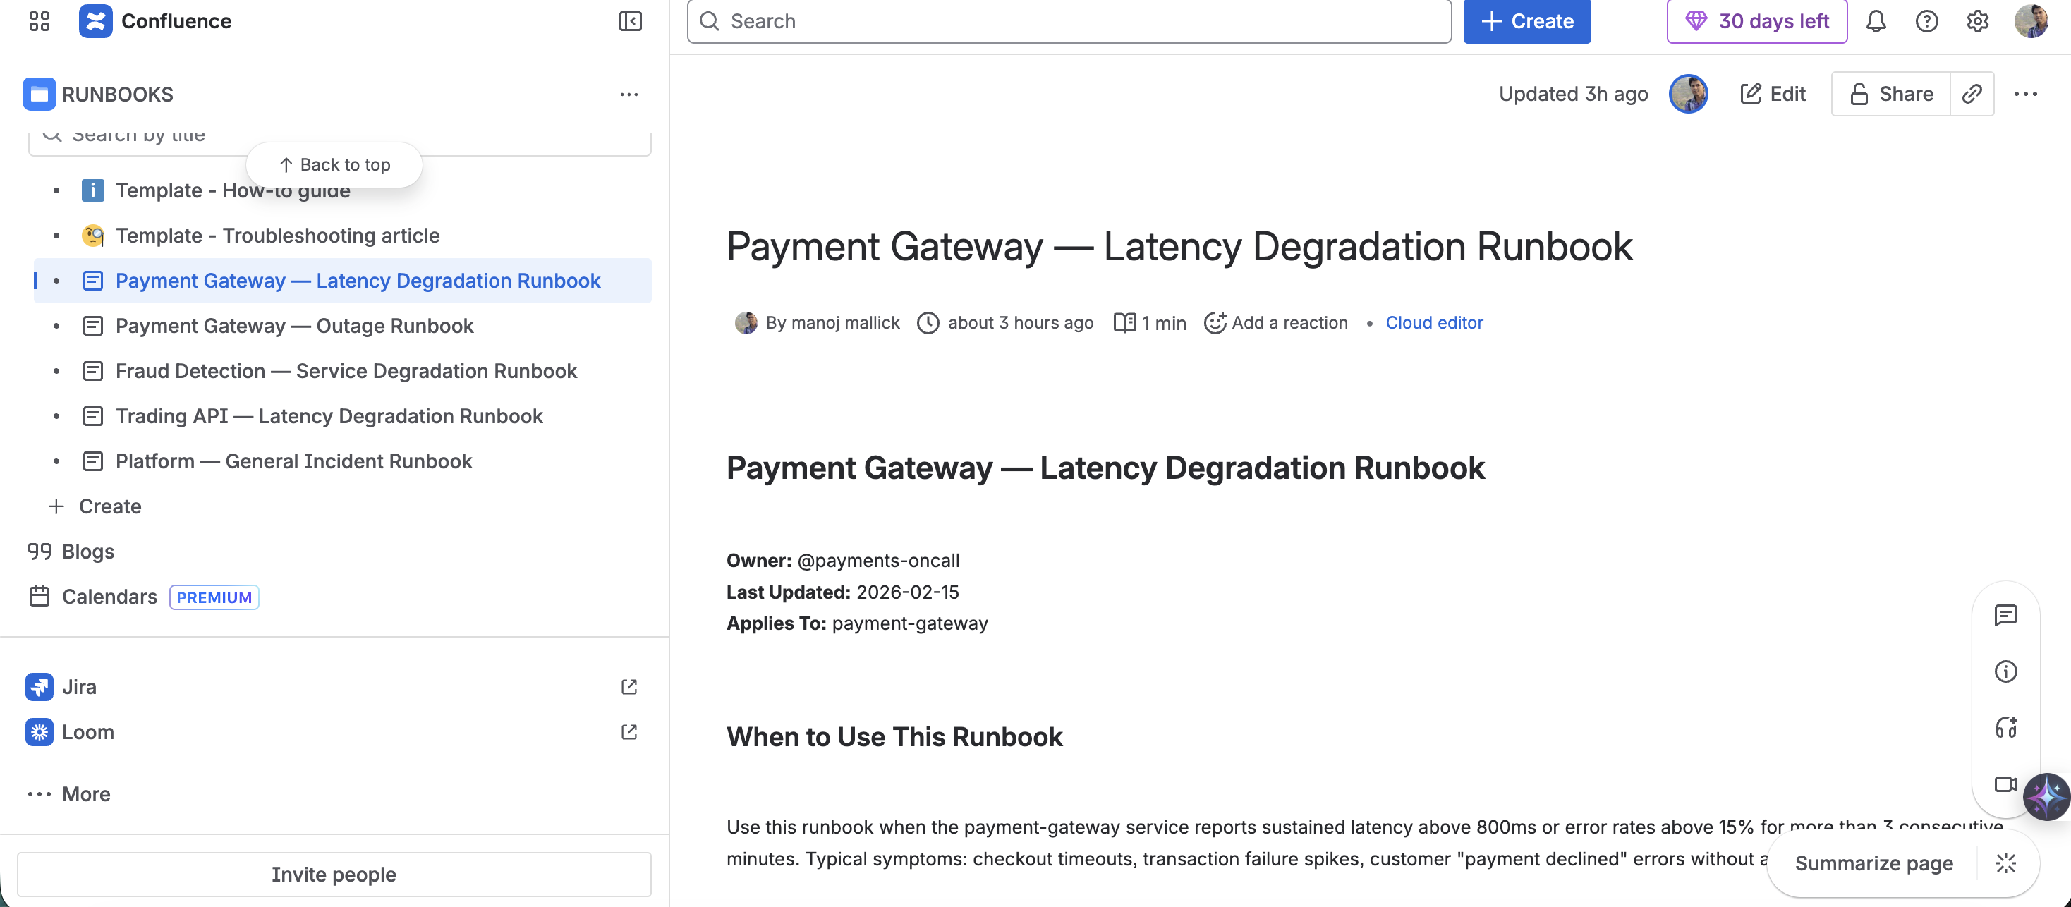Open Confluence settings gear
The width and height of the screenshot is (2071, 907).
click(1978, 21)
